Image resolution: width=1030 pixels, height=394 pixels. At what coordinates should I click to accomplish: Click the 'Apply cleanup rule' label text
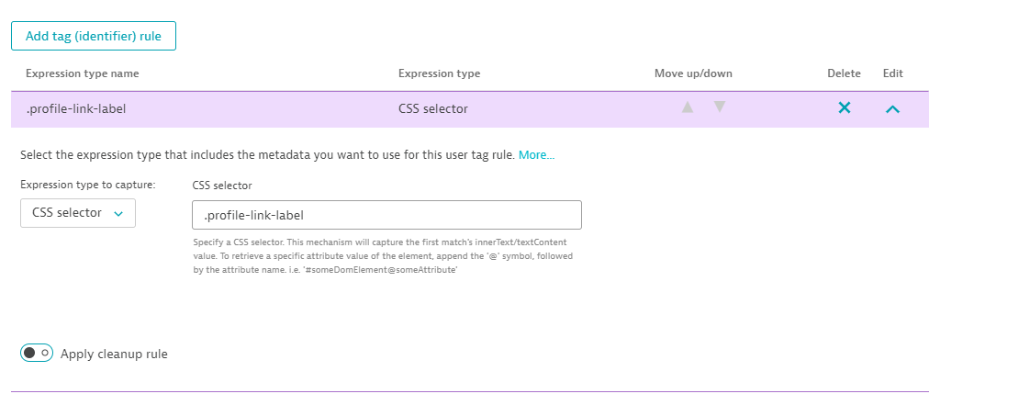coord(114,354)
